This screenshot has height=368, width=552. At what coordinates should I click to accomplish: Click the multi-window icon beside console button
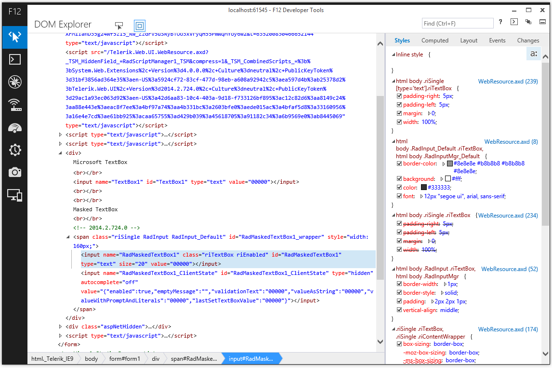pos(528,22)
